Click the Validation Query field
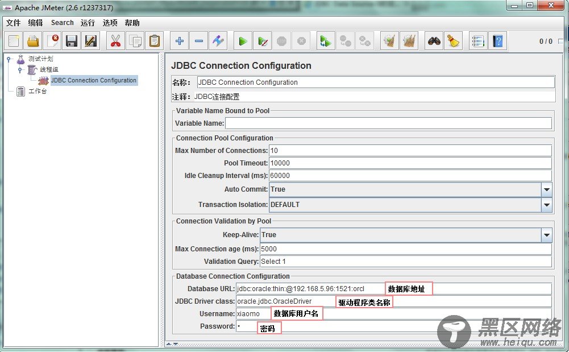 tap(406, 261)
